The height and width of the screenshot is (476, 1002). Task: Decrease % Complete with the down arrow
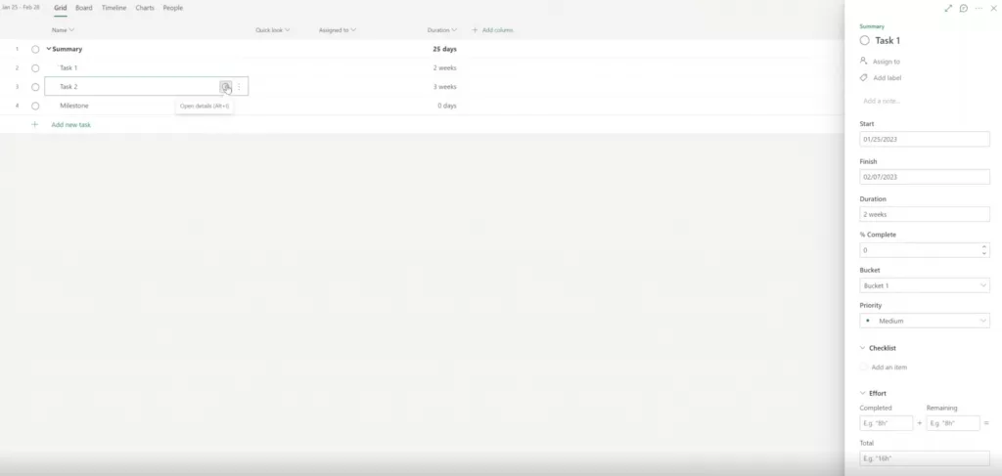[984, 253]
